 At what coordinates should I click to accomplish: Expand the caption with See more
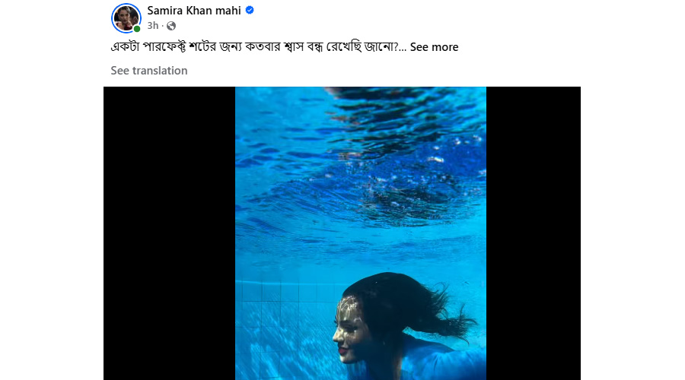coord(434,47)
